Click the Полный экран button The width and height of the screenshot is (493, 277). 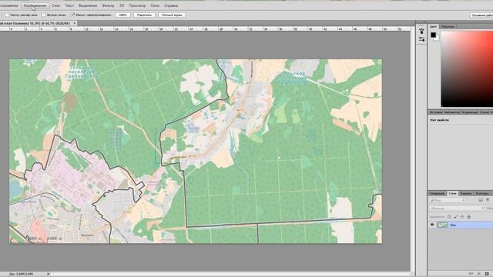[x=172, y=15]
